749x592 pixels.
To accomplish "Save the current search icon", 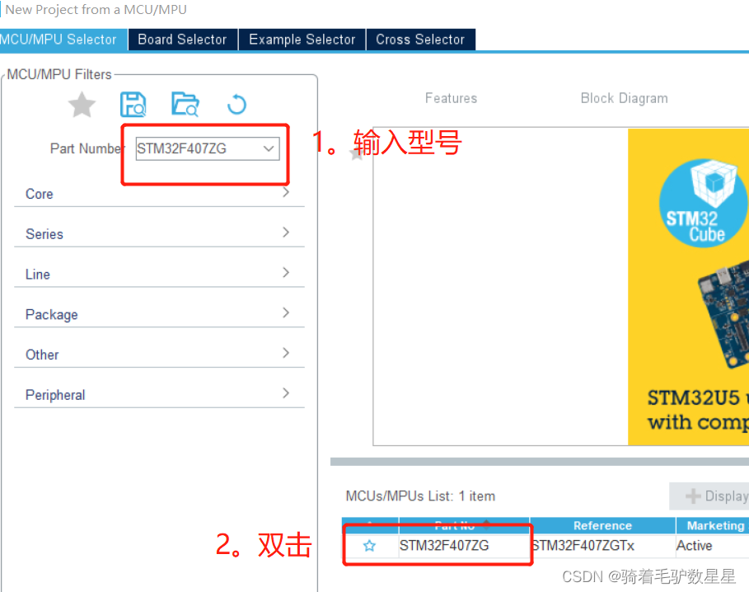I will pyautogui.click(x=133, y=104).
